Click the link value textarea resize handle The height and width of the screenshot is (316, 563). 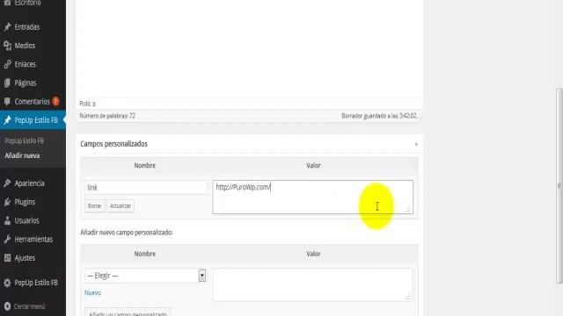pyautogui.click(x=407, y=209)
